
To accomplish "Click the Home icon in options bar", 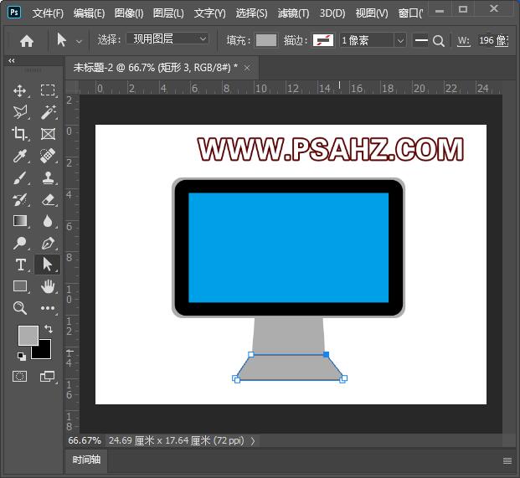I will click(27, 41).
